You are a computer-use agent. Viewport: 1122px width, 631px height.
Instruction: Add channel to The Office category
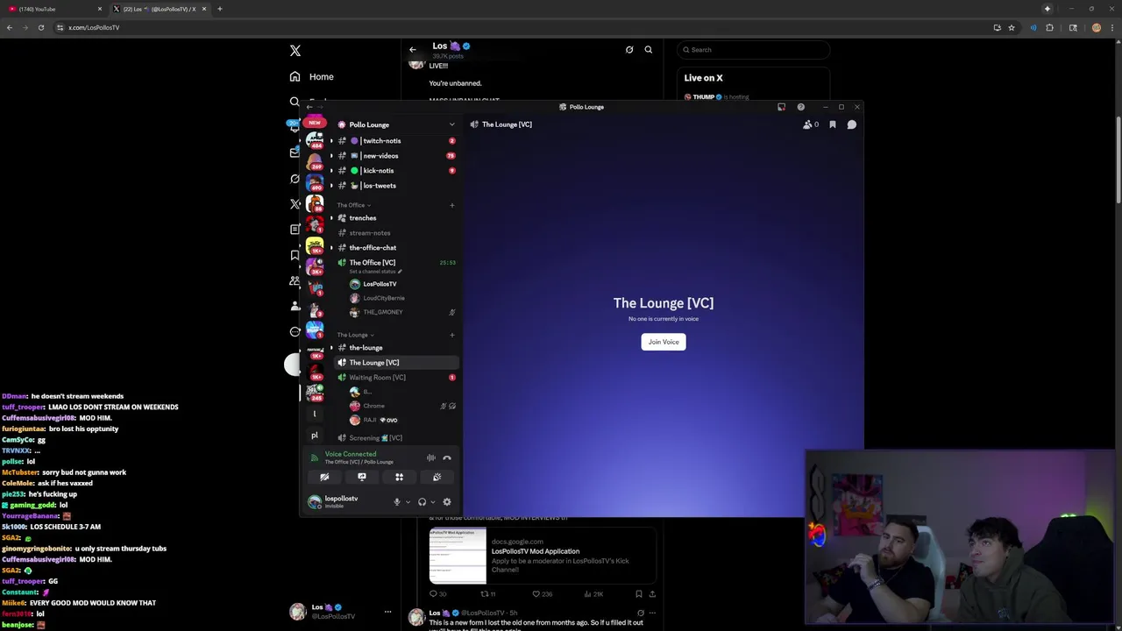(452, 205)
